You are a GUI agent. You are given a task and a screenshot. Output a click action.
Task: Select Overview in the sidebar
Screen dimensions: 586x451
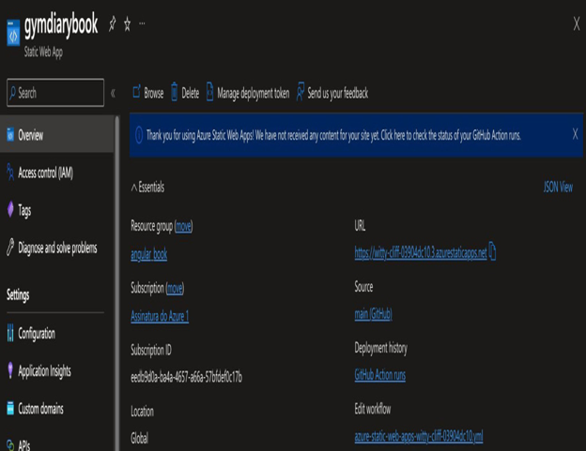[x=56, y=135]
